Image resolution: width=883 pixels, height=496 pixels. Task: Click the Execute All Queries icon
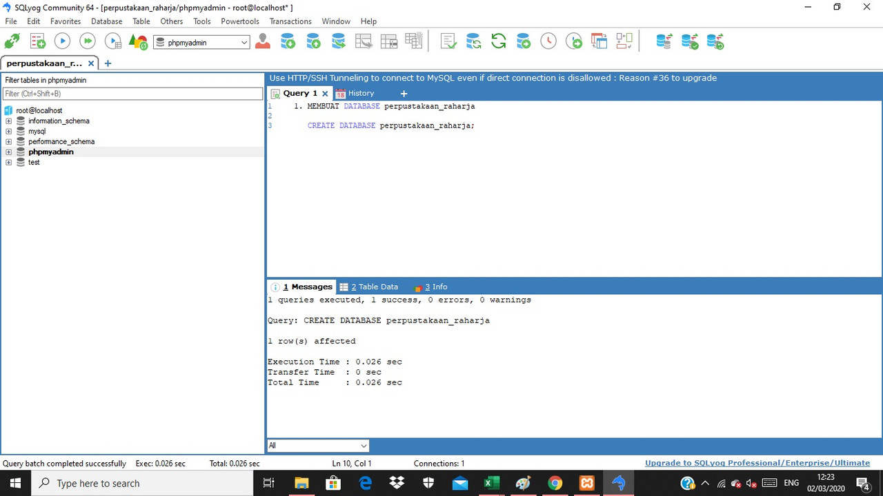(x=88, y=41)
